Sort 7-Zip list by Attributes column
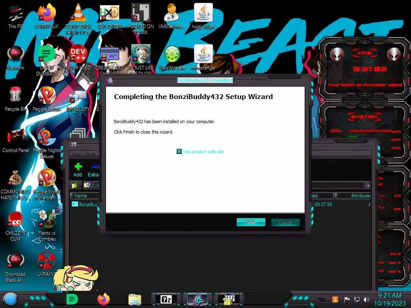The height and width of the screenshot is (308, 411). [353, 196]
